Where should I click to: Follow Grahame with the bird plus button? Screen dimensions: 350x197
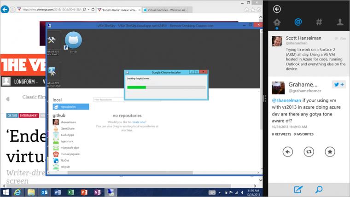pyautogui.click(x=338, y=84)
